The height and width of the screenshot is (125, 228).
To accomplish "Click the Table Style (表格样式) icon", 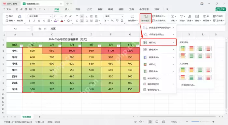I will pyautogui.click(x=153, y=16).
